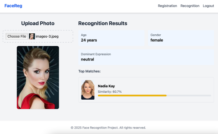Select the Nadia Kay match name
Viewport: 218px width, 134px height.
106,86
